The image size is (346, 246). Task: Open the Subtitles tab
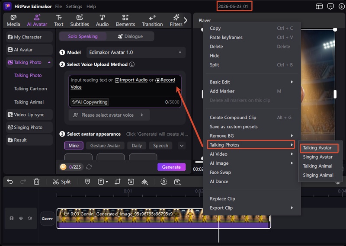pos(80,20)
